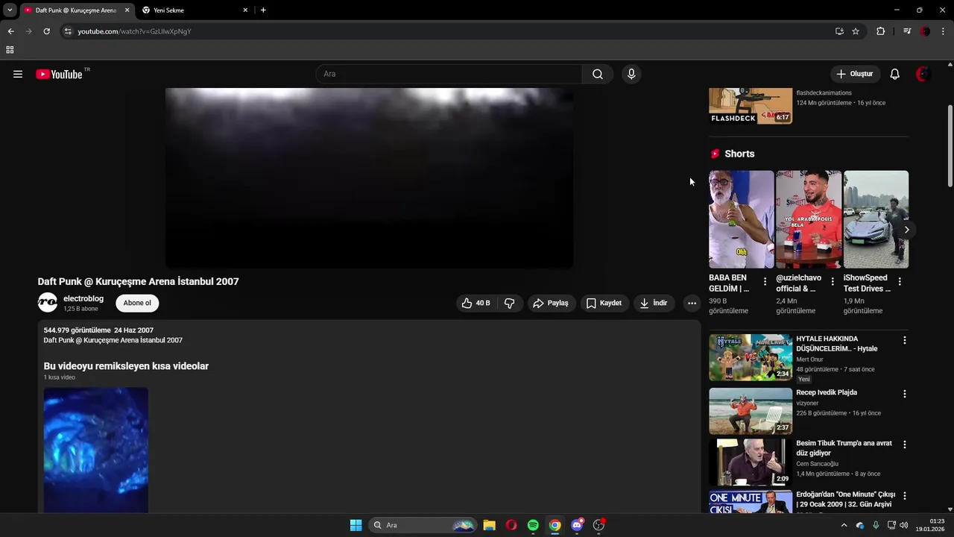Click the Oluştur create button
The width and height of the screenshot is (954, 537).
tap(855, 74)
